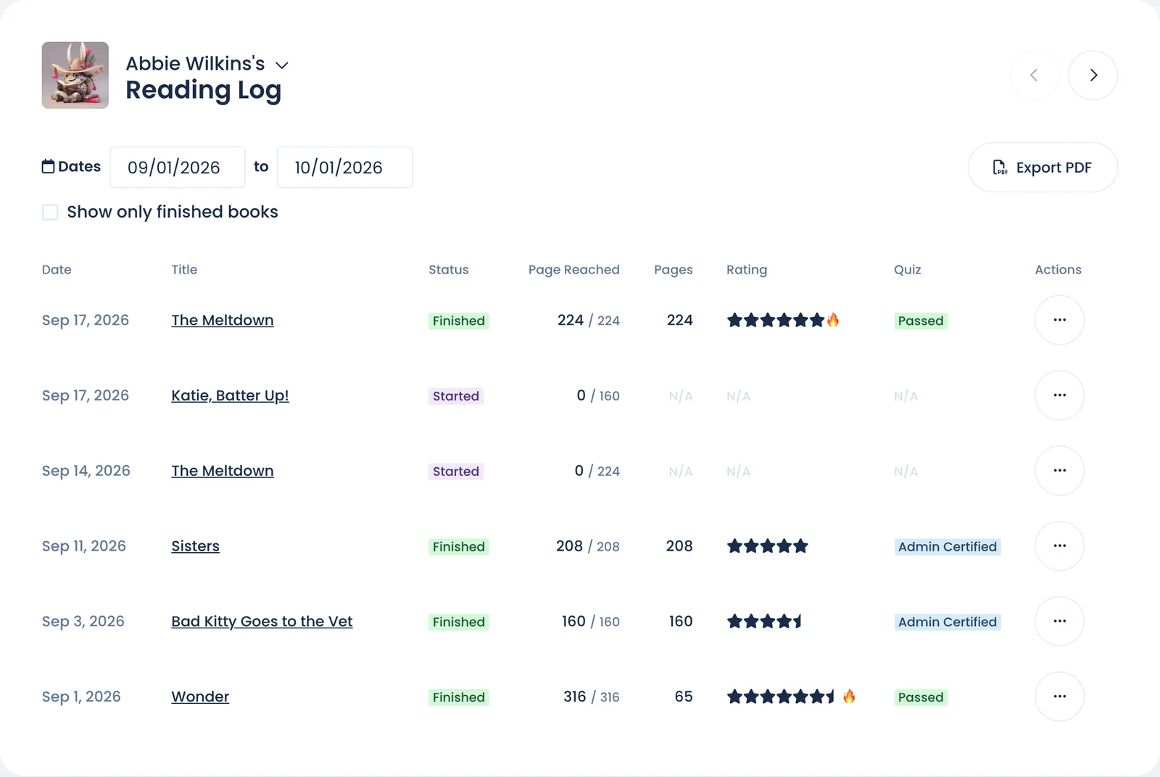Open The Meltdown link dated Sep 14

(x=223, y=471)
